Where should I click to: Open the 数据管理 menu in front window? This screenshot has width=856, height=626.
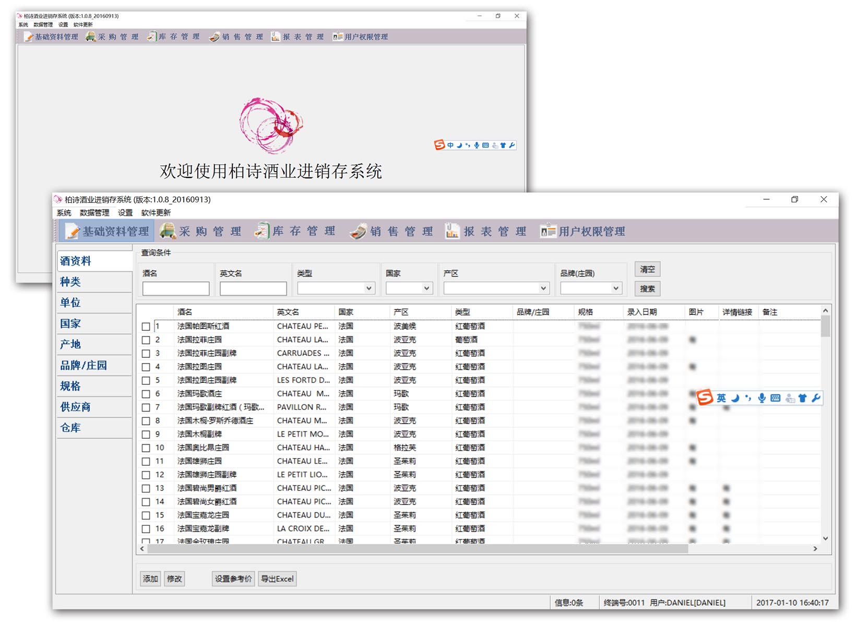tap(94, 213)
